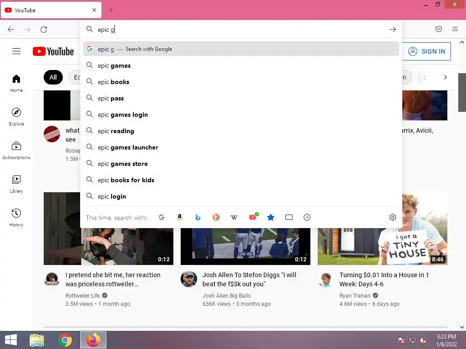Pick the 'epic games launcher' suggestion
This screenshot has width=466, height=349.
click(x=241, y=147)
